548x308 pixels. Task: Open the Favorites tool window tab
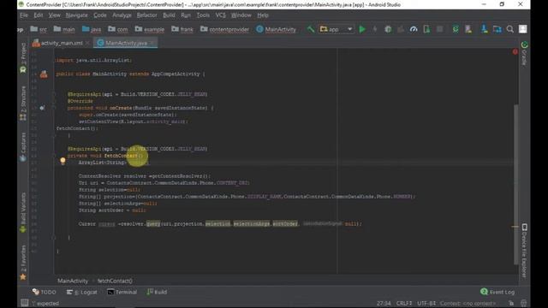coord(23,263)
